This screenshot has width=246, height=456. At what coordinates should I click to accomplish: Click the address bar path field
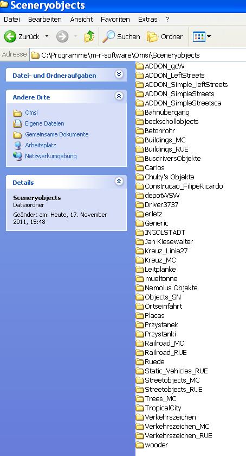point(138,55)
